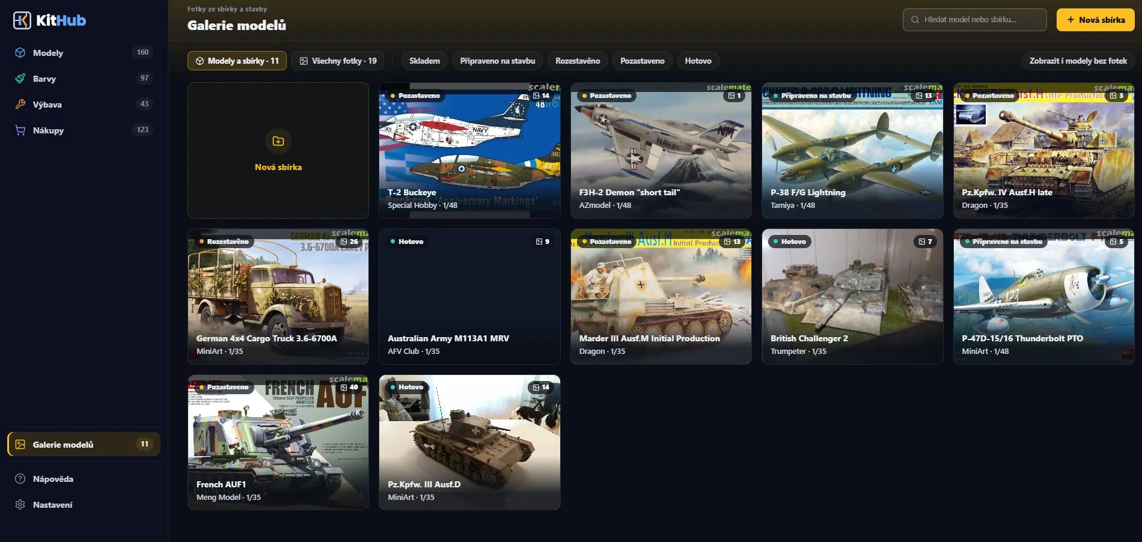Click the search magnifier icon
Screen dimensions: 1142x542
tap(915, 20)
